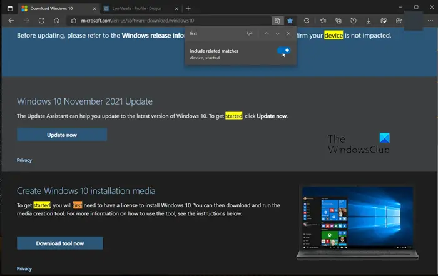Click the address bar URL

pos(138,21)
